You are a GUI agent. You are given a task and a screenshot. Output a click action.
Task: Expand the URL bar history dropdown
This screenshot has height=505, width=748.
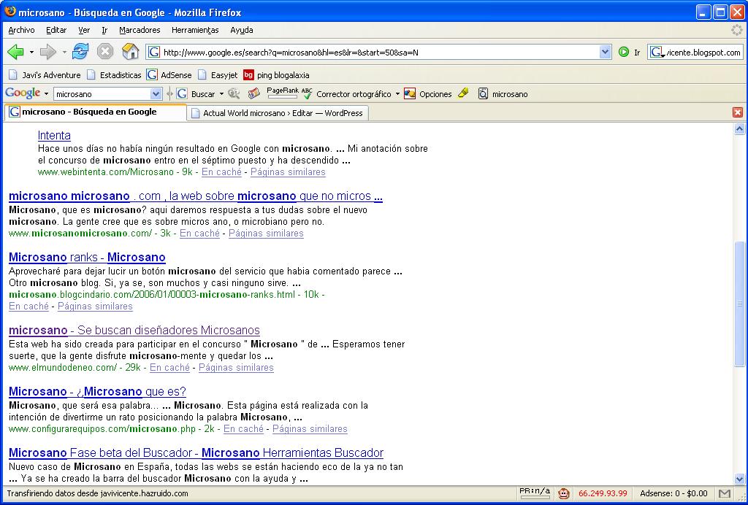[605, 52]
